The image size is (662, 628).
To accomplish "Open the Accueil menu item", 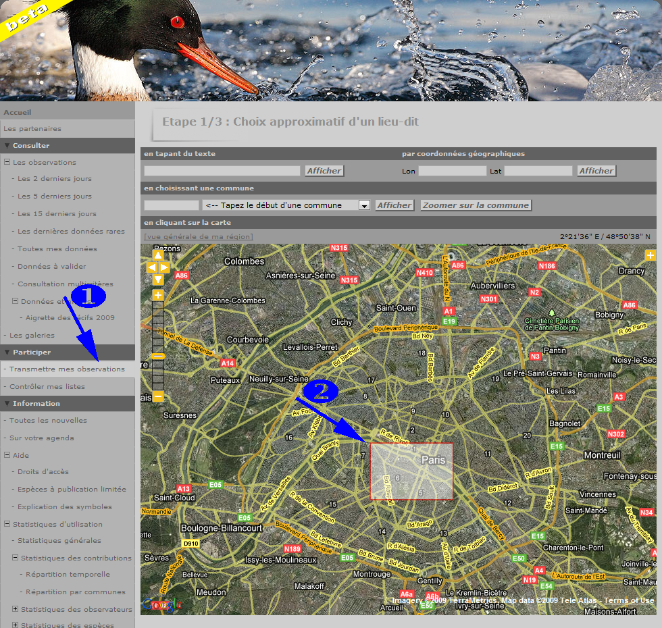I will [x=18, y=112].
